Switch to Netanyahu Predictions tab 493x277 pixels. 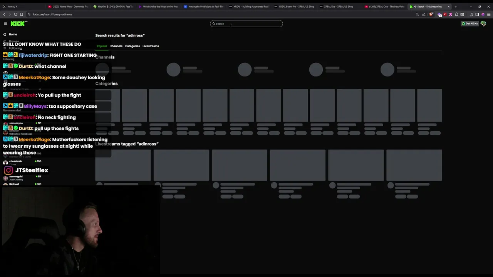pyautogui.click(x=204, y=7)
